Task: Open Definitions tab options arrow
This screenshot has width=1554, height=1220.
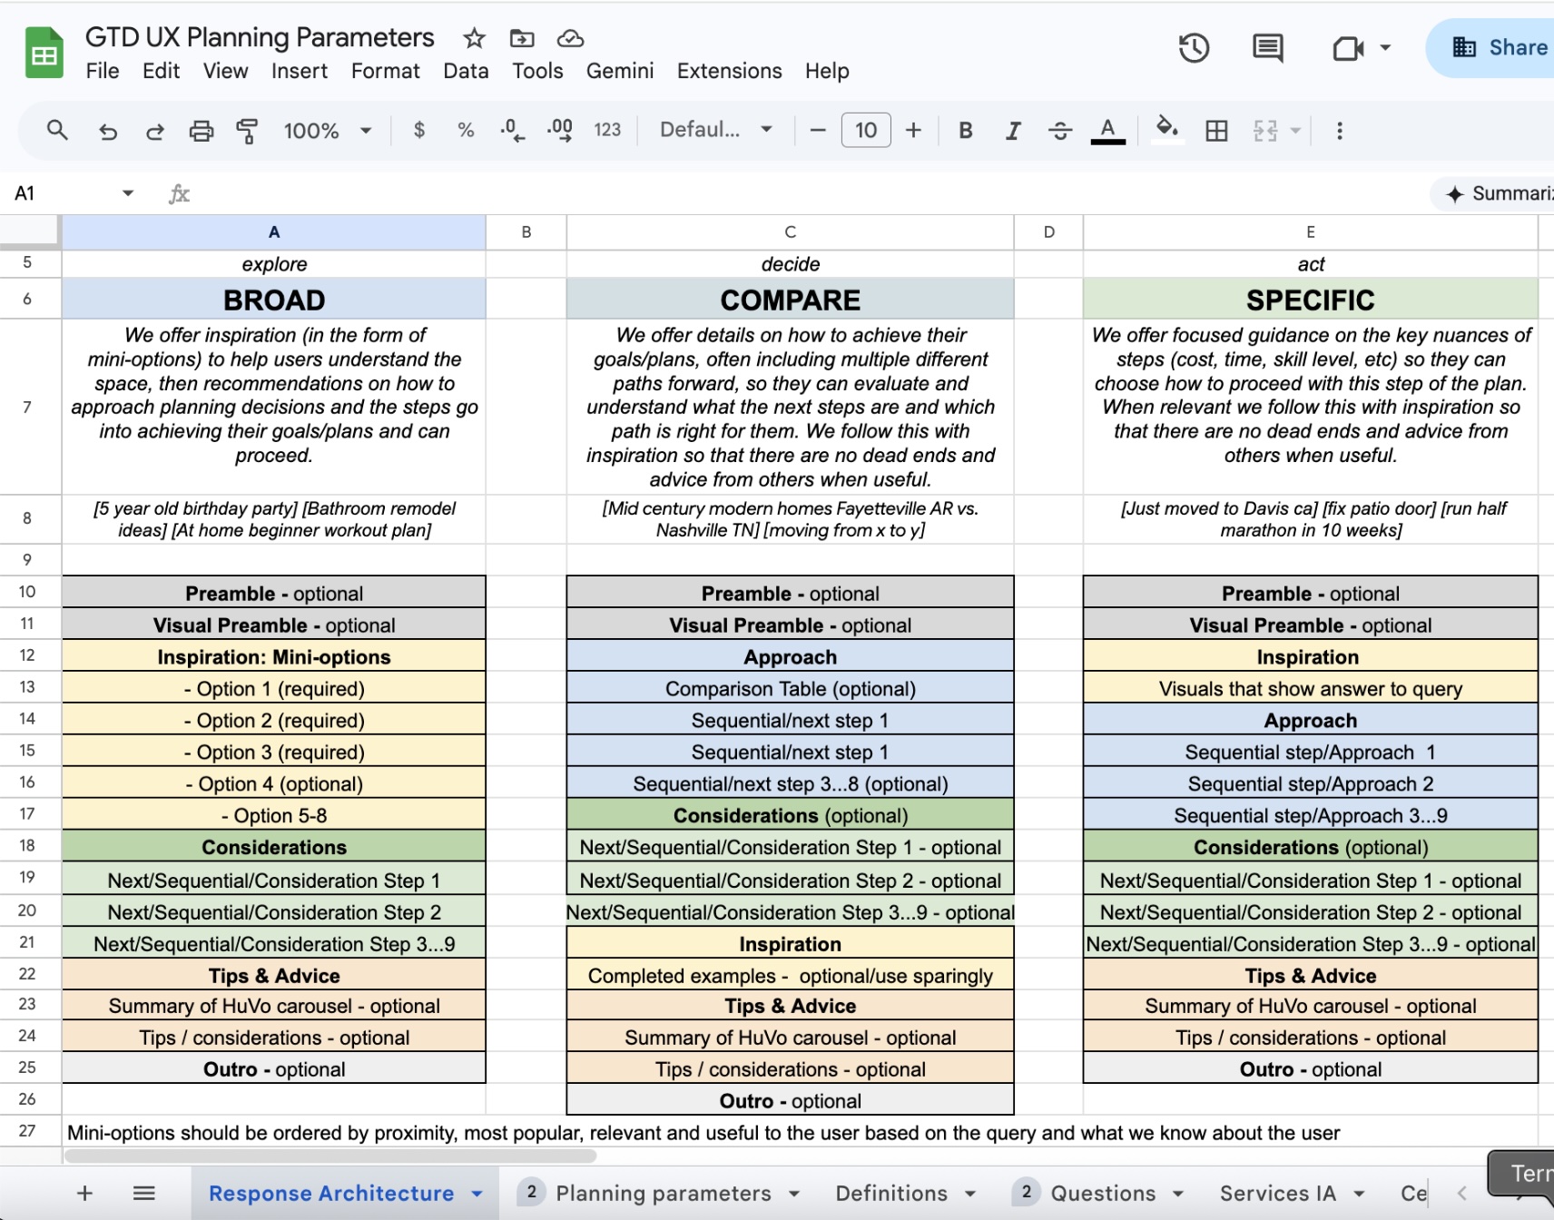Action: pos(969,1194)
